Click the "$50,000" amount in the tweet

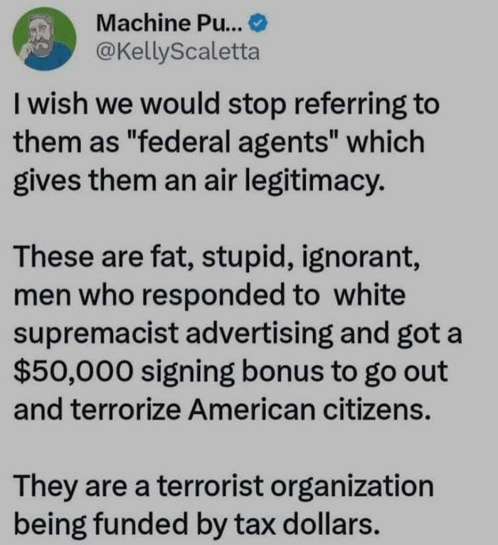[x=73, y=371]
